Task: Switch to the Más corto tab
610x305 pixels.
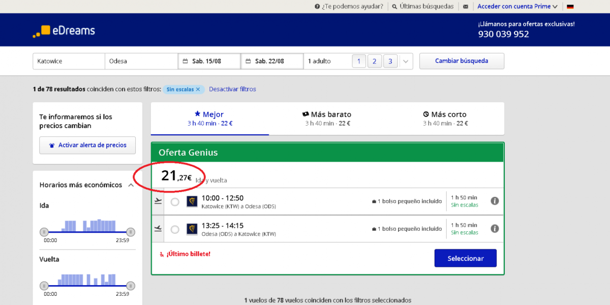Action: 445,118
